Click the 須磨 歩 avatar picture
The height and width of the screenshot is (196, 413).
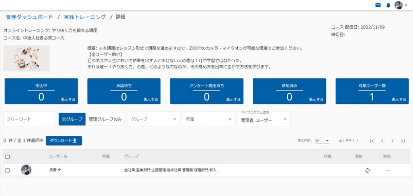(26, 170)
